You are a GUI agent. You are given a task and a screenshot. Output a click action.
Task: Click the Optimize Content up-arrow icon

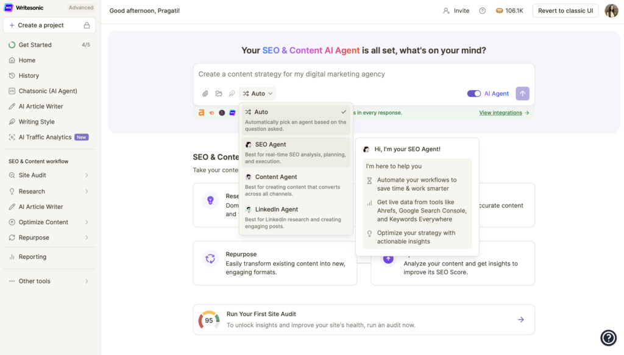click(12, 222)
